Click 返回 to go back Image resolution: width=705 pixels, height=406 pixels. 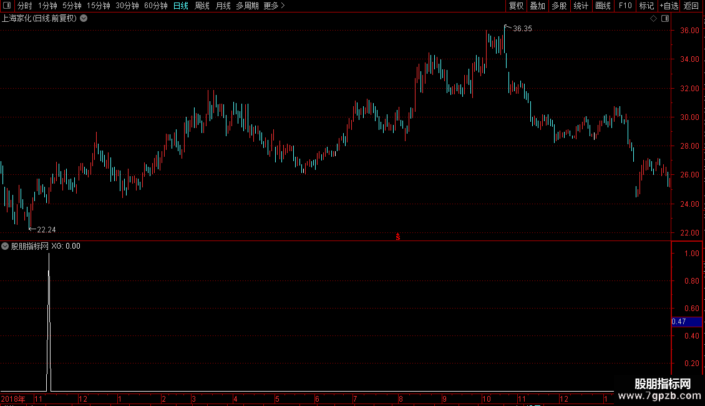(691, 6)
